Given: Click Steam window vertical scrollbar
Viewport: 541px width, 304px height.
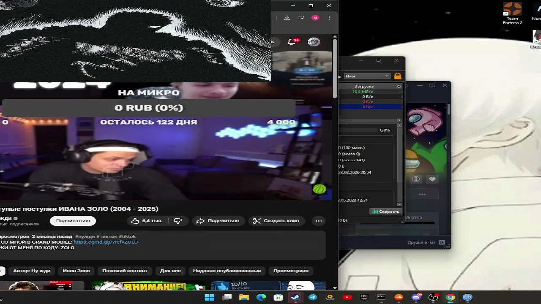Looking at the screenshot, I should click(x=448, y=109).
